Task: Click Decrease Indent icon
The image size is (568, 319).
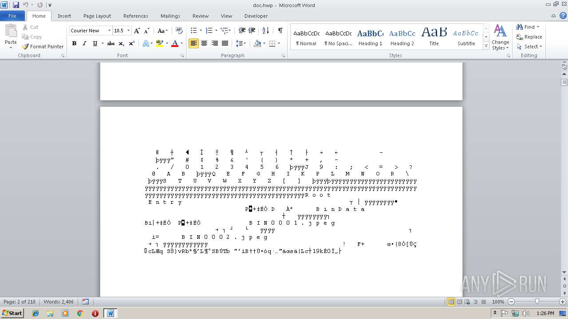Action: tap(242, 31)
